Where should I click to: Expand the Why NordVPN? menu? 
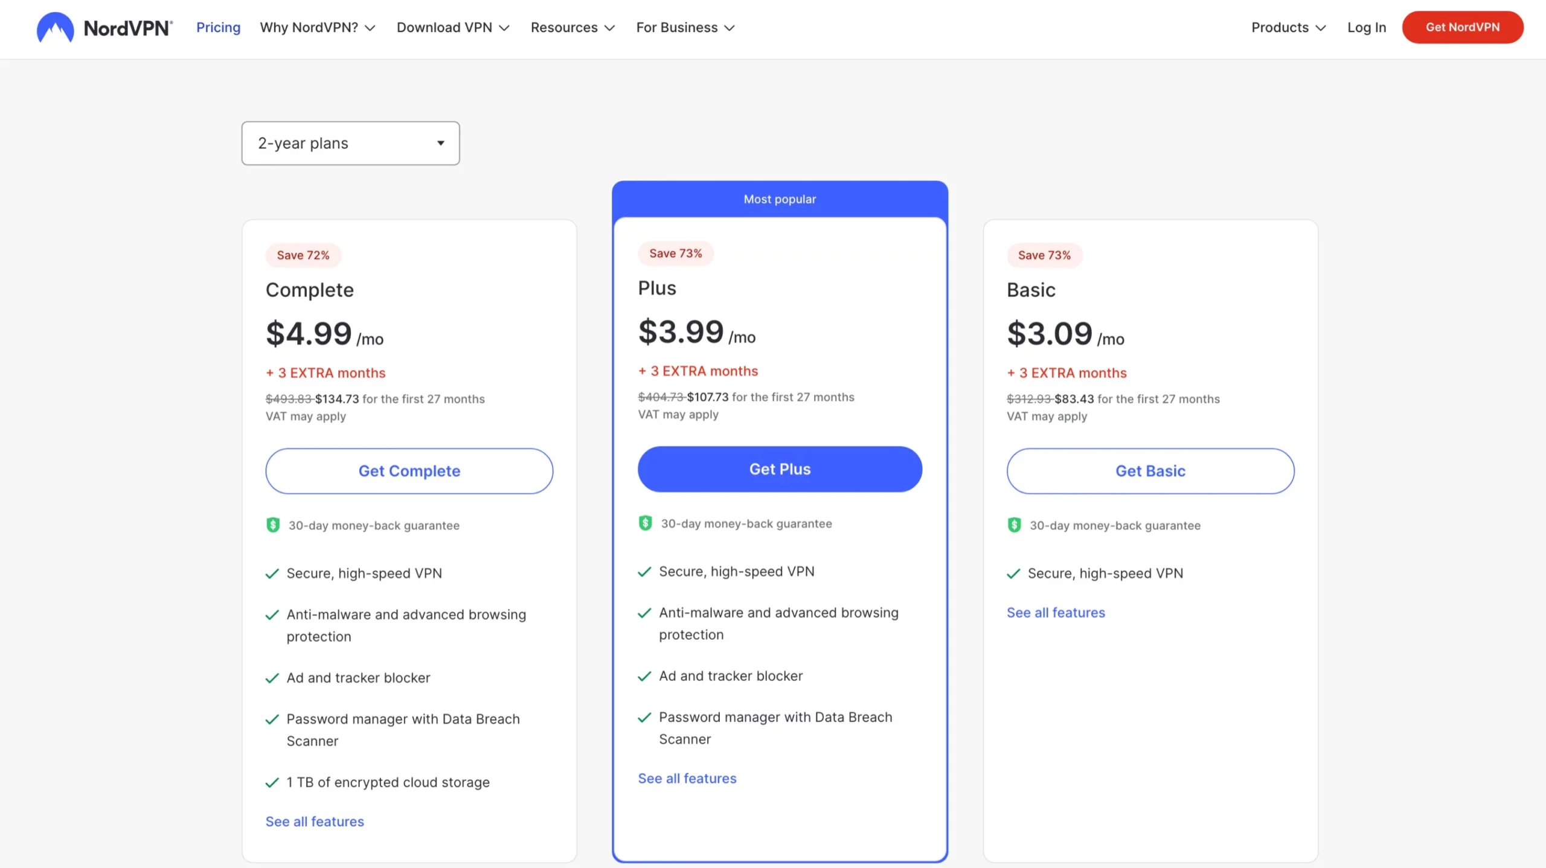click(x=318, y=27)
